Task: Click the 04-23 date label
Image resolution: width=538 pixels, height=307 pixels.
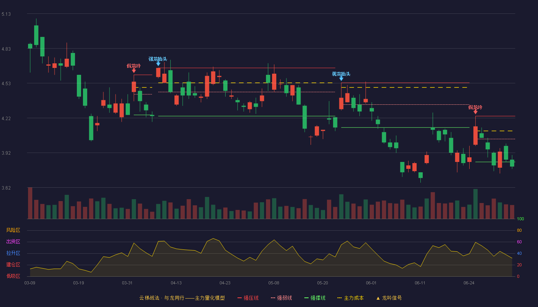Action: pyautogui.click(x=225, y=283)
